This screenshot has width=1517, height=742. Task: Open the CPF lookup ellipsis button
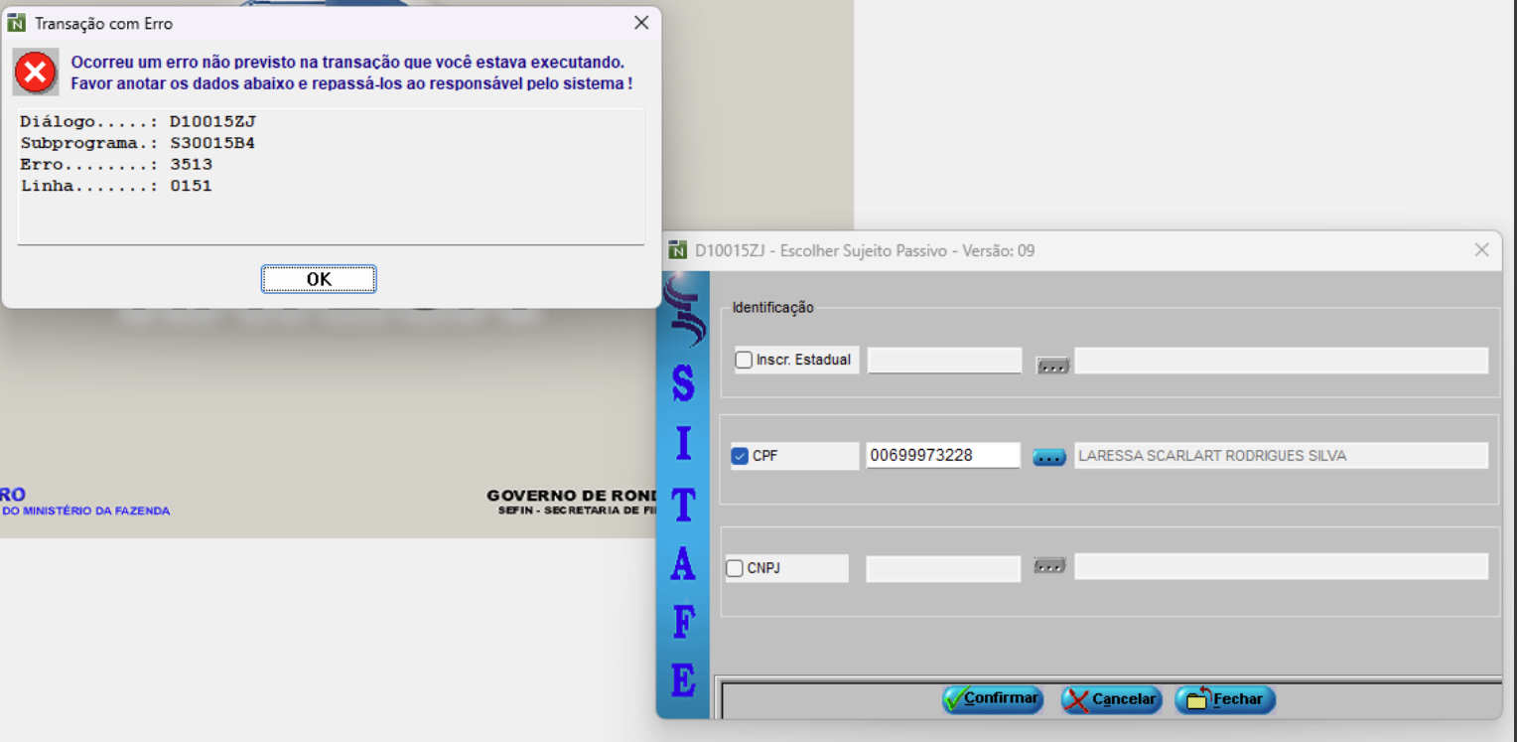pyautogui.click(x=1049, y=457)
